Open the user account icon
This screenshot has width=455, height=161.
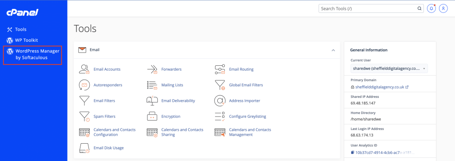click(x=443, y=9)
